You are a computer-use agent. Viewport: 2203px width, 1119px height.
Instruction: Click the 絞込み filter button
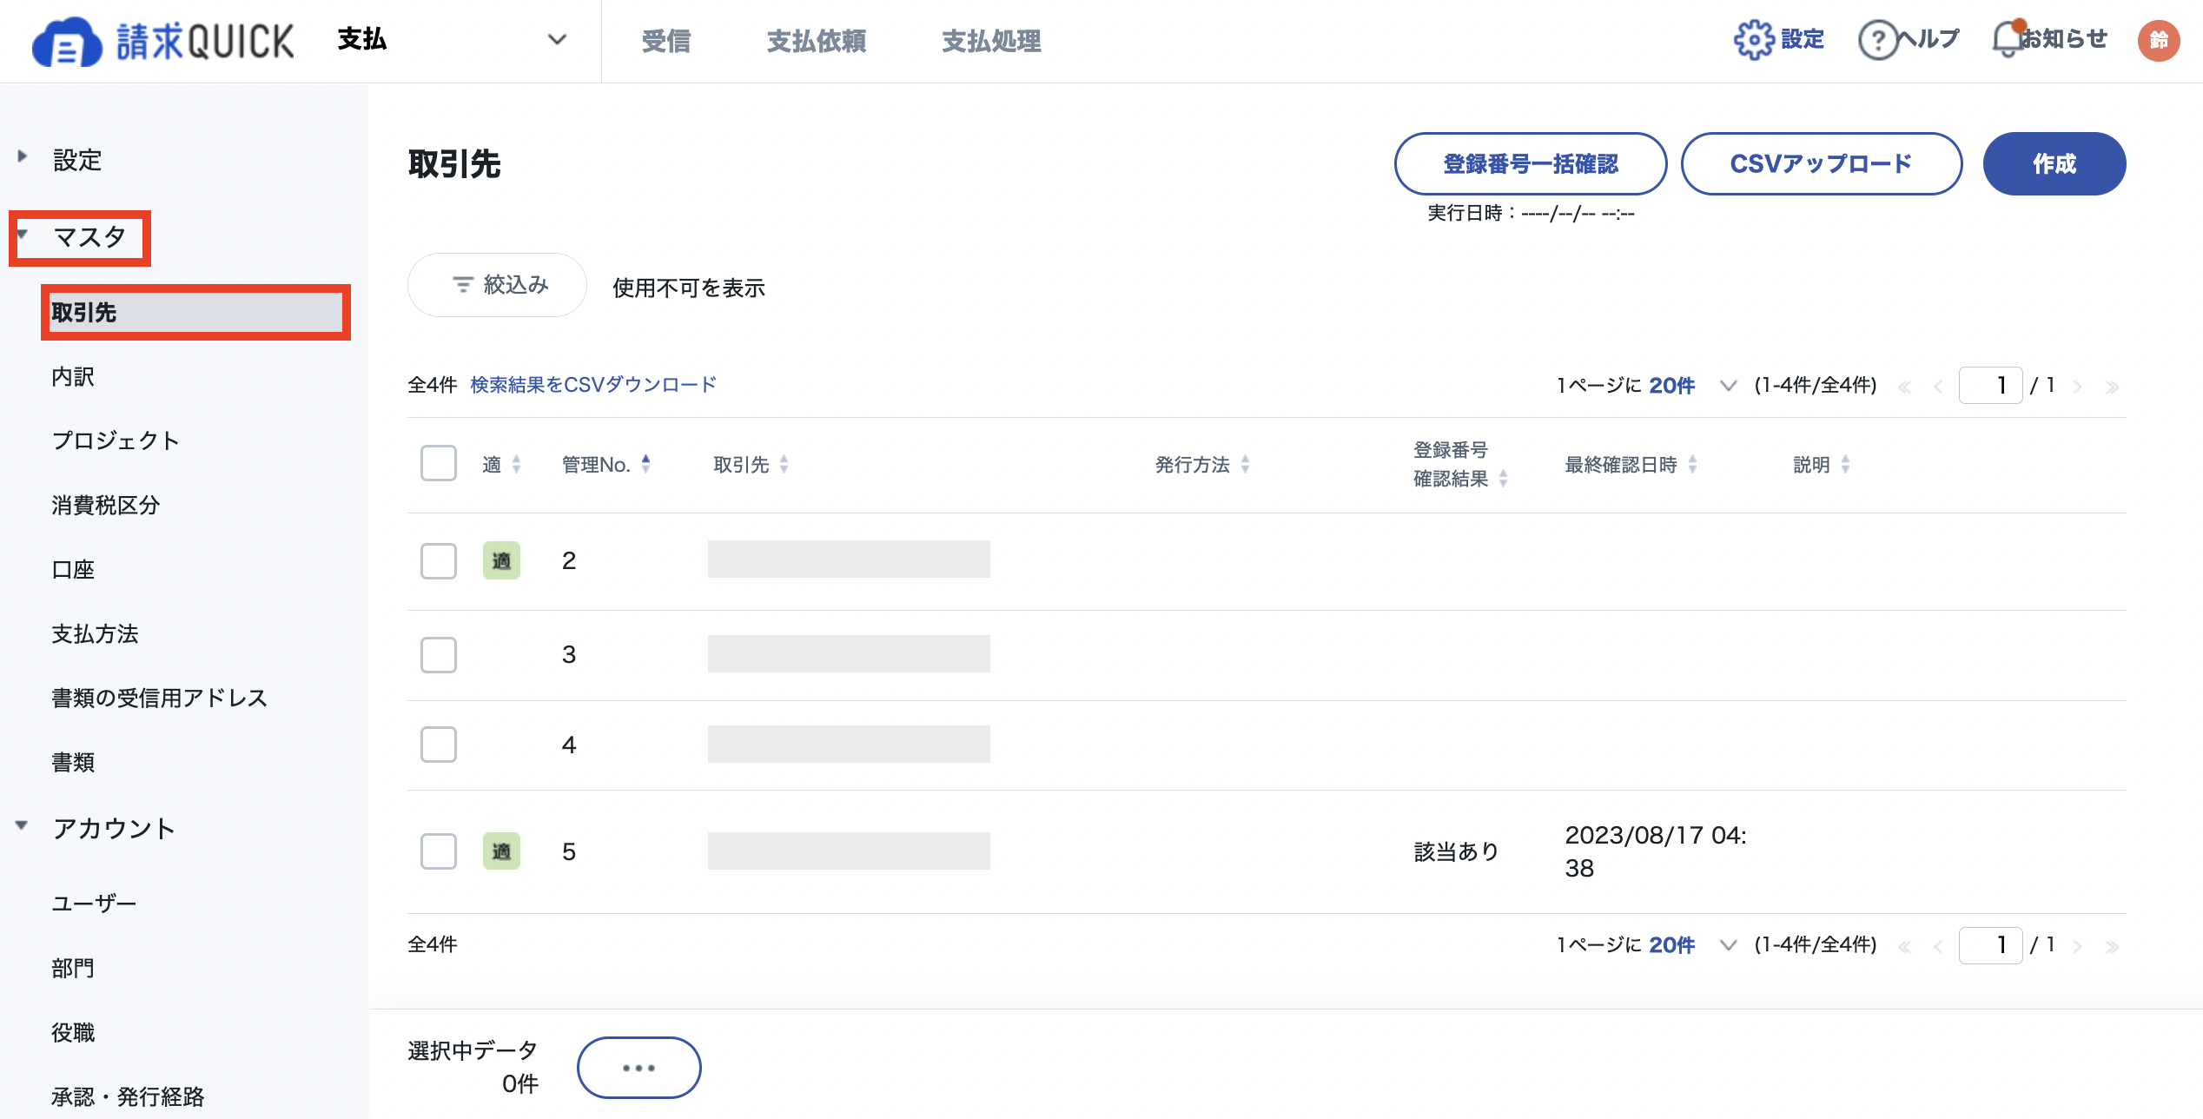[498, 285]
